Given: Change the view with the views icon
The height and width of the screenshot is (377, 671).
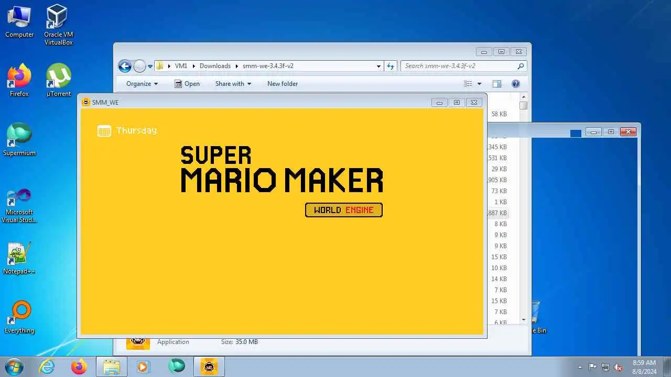Looking at the screenshot, I should (x=468, y=84).
